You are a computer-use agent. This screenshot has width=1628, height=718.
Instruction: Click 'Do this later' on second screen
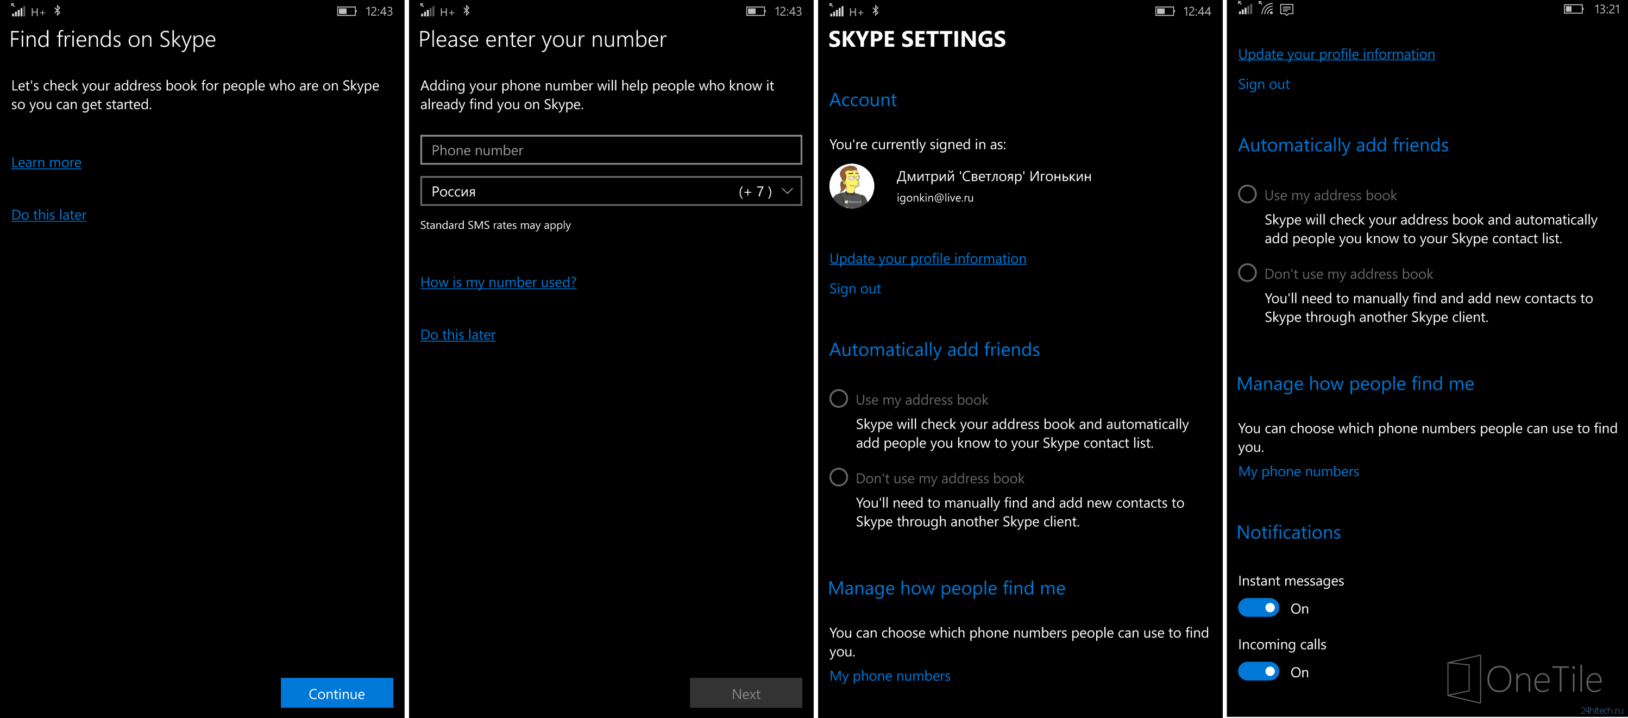[457, 334]
